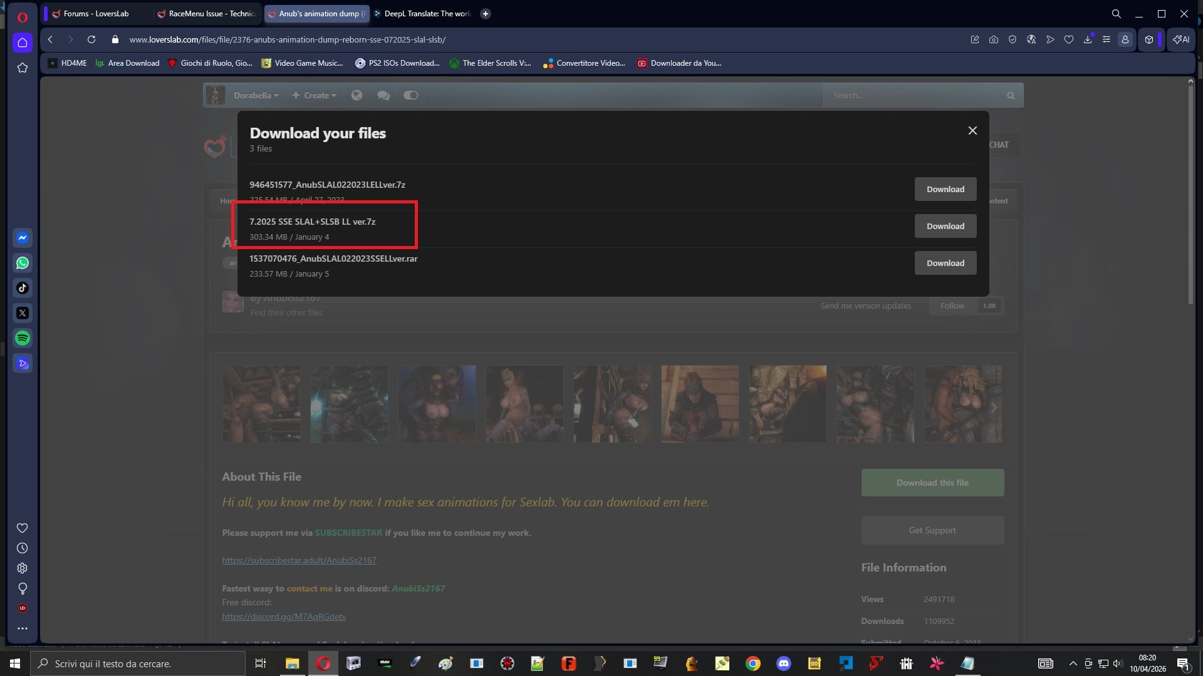The height and width of the screenshot is (676, 1203).
Task: Open Windows Start menu
Action: [15, 663]
